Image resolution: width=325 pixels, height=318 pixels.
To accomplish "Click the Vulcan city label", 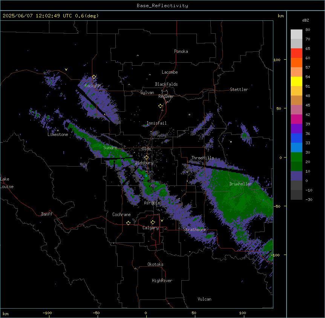I will [x=204, y=299].
